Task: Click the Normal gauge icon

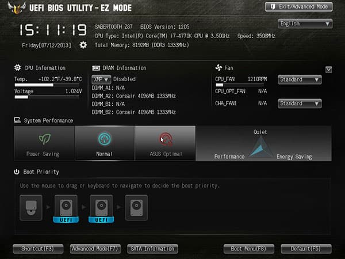Action: [105, 139]
